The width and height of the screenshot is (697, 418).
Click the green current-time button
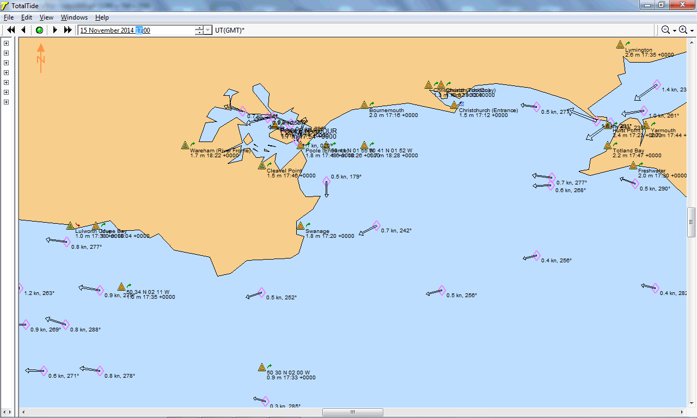coord(39,30)
